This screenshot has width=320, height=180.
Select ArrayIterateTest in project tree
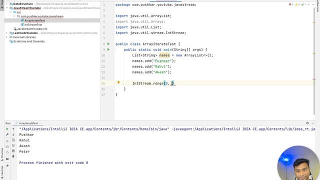[34, 20]
